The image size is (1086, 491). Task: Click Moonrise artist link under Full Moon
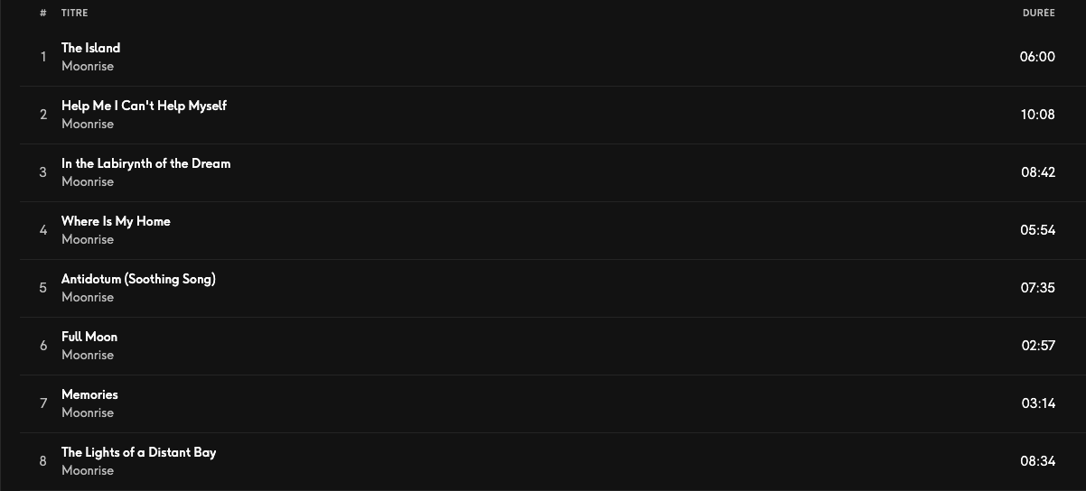[88, 355]
